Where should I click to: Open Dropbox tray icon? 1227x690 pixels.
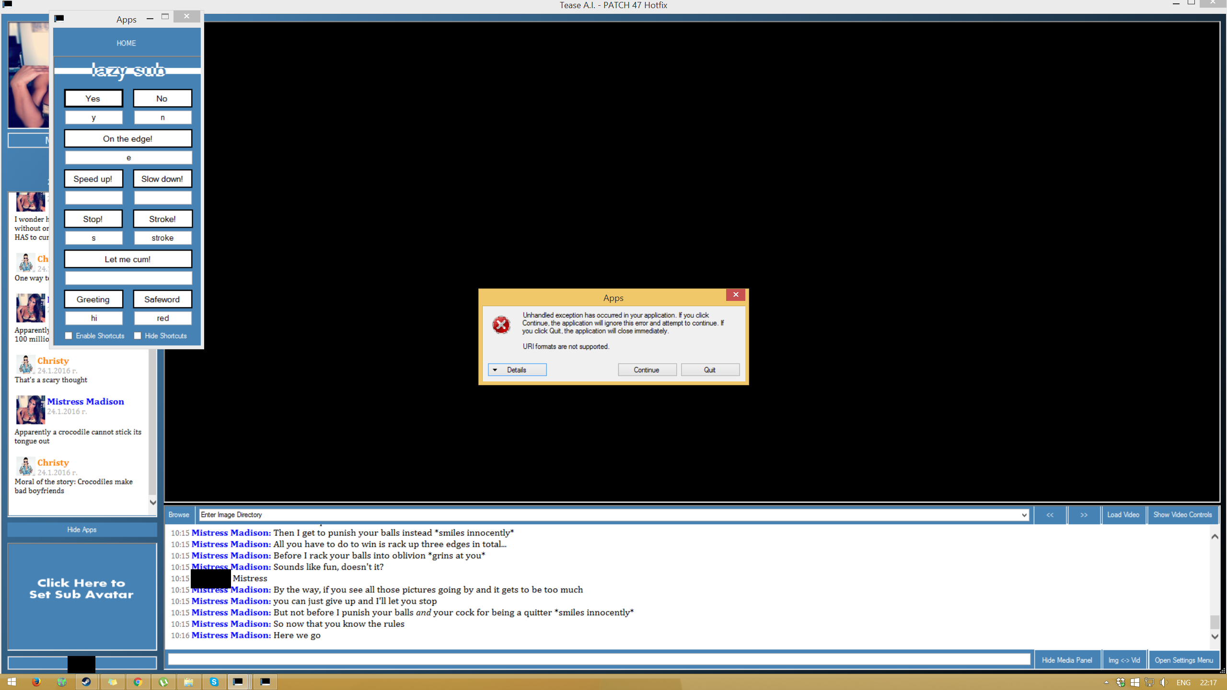[1121, 682]
